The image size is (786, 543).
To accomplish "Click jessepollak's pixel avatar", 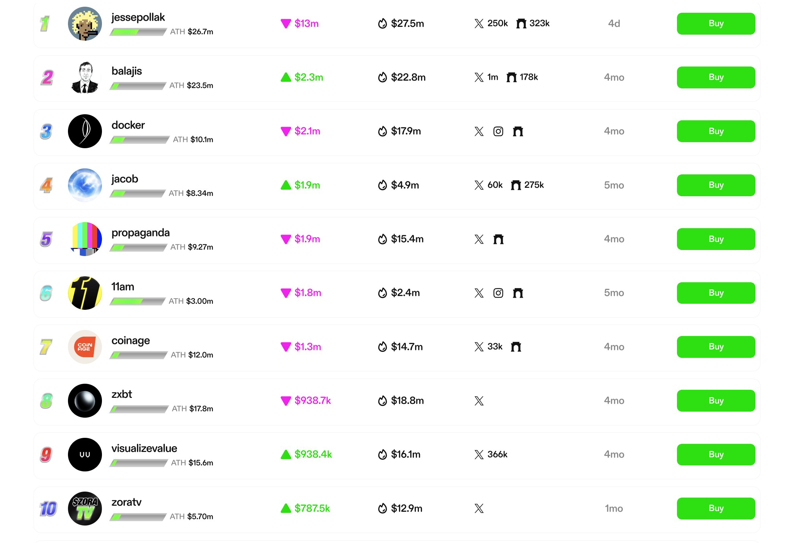I will (85, 24).
